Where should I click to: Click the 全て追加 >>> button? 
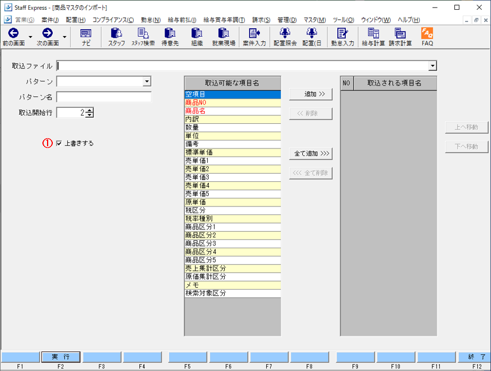tap(310, 154)
